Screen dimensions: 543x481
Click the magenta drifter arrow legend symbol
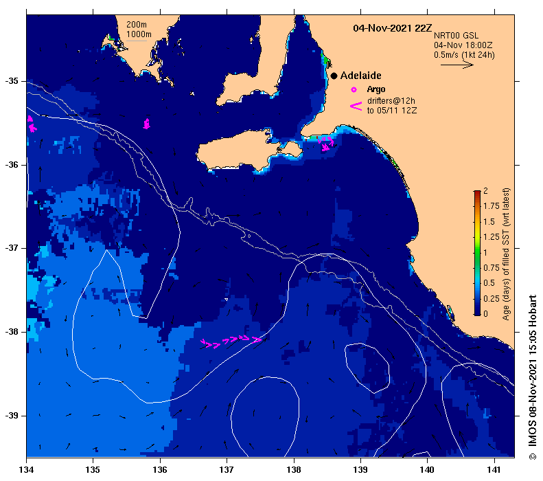click(x=356, y=106)
